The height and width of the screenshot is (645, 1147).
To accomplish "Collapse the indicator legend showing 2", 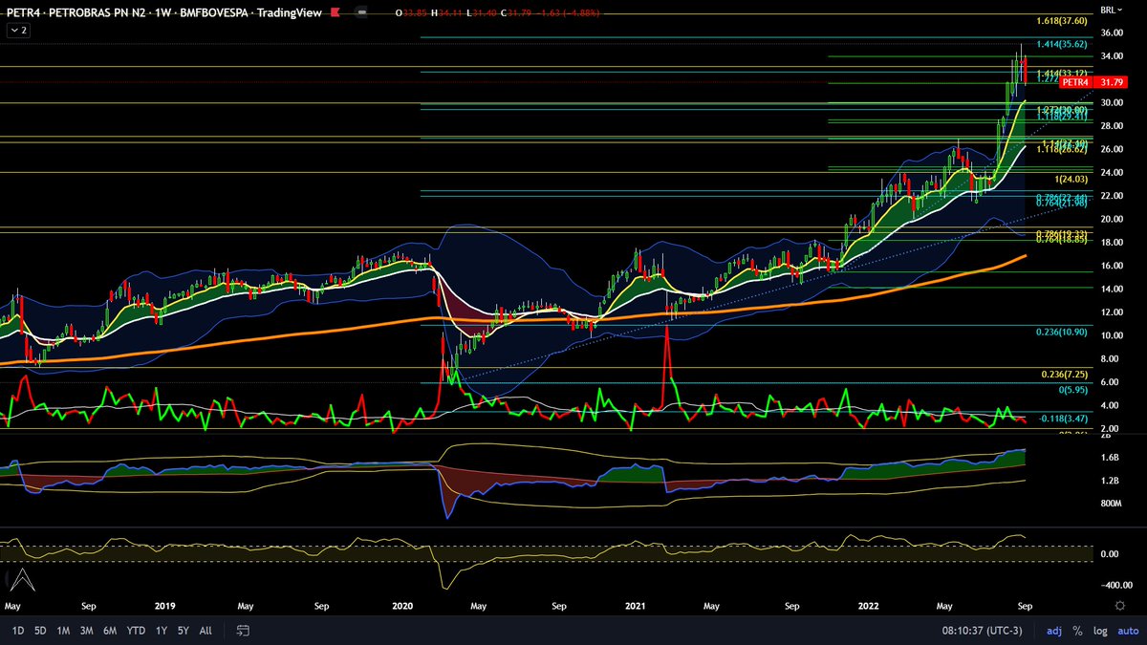I will tap(18, 30).
